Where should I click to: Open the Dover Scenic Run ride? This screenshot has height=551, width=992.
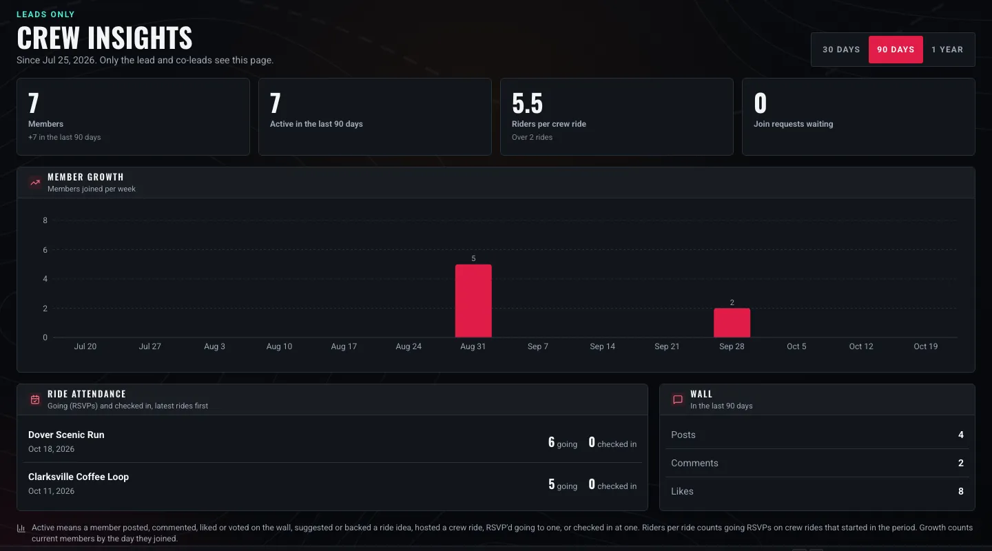(332, 441)
